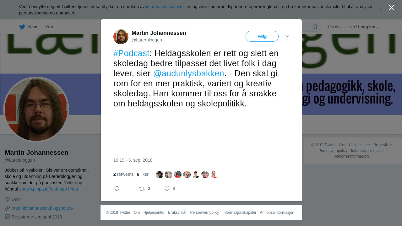Expand the tweet options chevron menu
The height and width of the screenshot is (226, 402).
coord(287,36)
